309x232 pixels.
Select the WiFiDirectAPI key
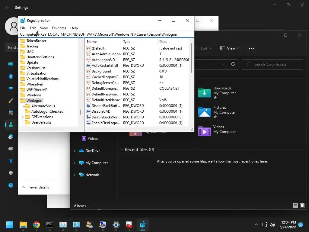click(x=37, y=89)
